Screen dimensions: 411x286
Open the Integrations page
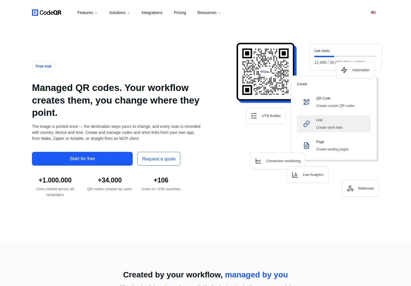click(x=152, y=13)
